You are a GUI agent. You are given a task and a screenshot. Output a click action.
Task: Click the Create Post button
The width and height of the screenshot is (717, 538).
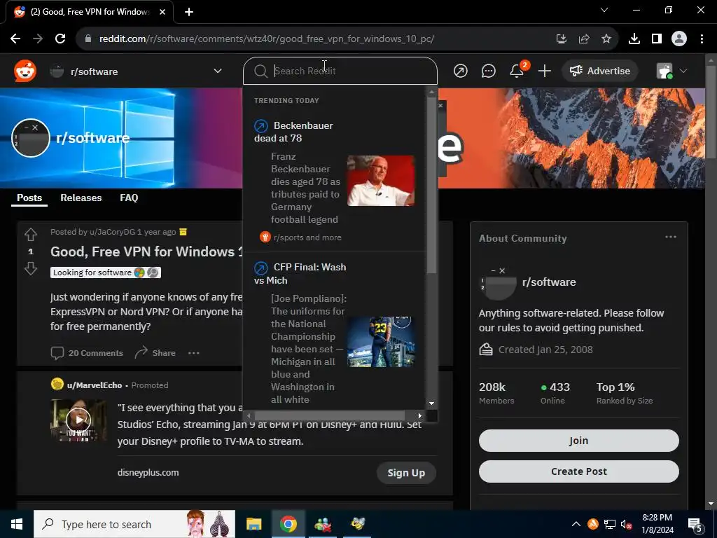click(x=578, y=471)
